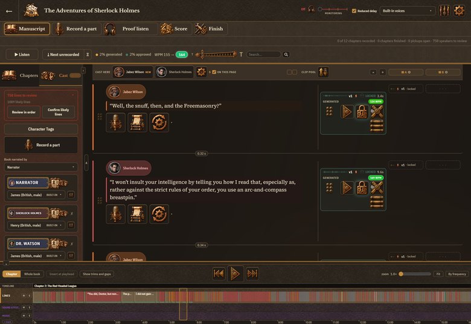Adjust the monitoring level slider

[333, 9]
